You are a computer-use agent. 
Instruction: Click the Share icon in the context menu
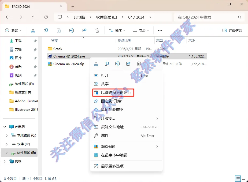point(128,64)
